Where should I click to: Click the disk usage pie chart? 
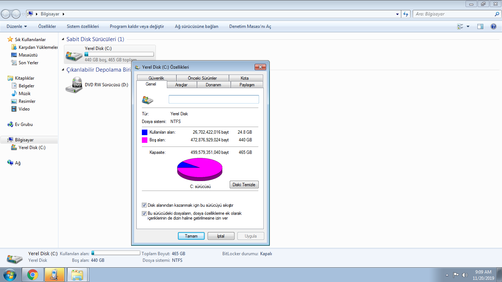tap(200, 170)
